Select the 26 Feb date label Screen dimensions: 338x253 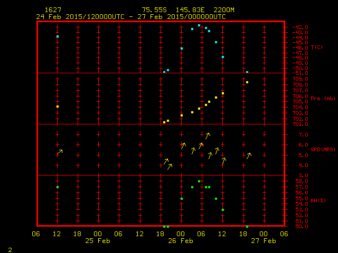181,241
